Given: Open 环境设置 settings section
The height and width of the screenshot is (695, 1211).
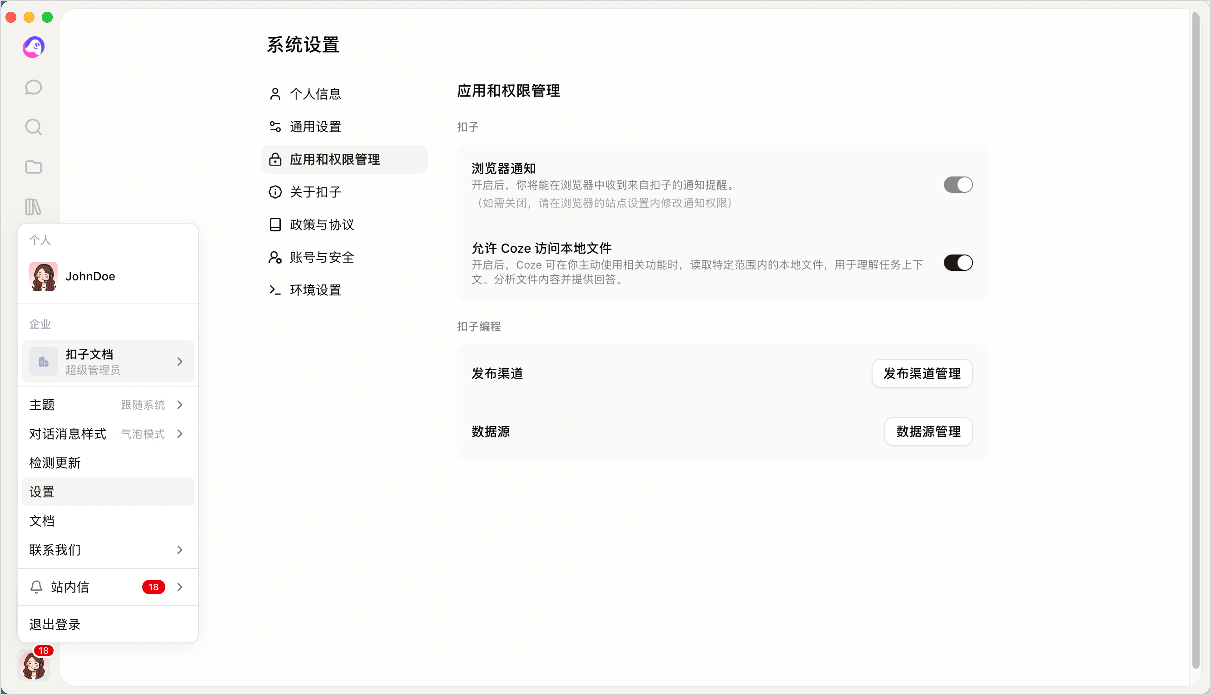Looking at the screenshot, I should click(344, 290).
